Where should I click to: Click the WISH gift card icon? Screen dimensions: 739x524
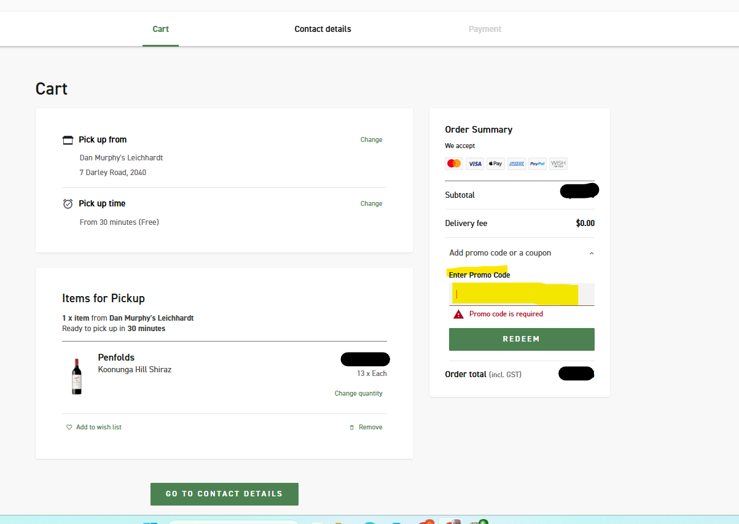coord(558,163)
